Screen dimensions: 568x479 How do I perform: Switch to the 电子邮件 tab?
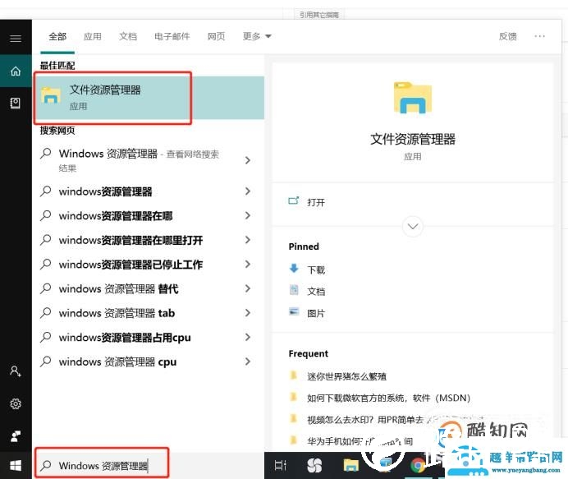click(172, 37)
